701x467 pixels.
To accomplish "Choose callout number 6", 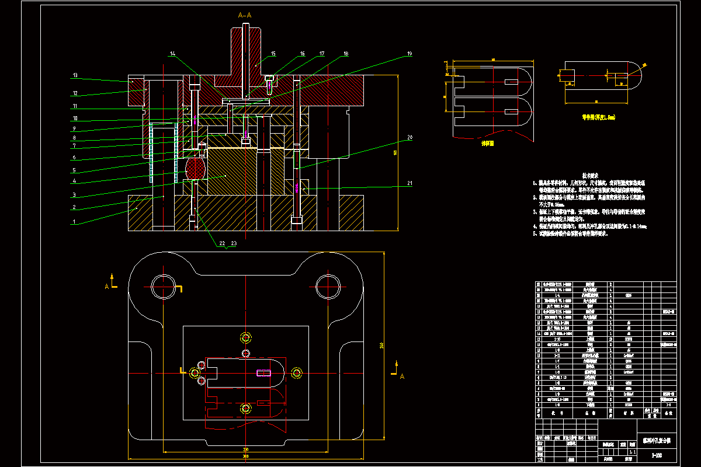I will pos(74,158).
